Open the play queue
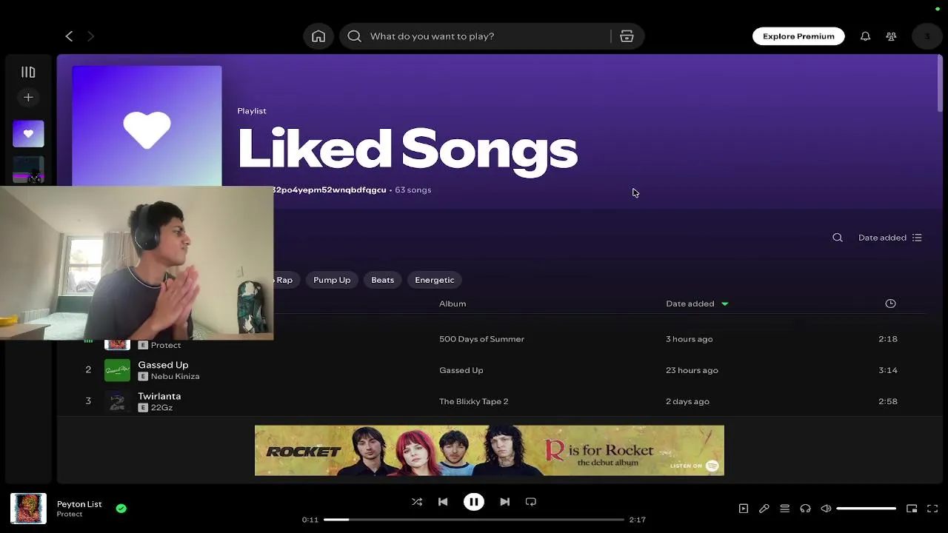 click(785, 509)
